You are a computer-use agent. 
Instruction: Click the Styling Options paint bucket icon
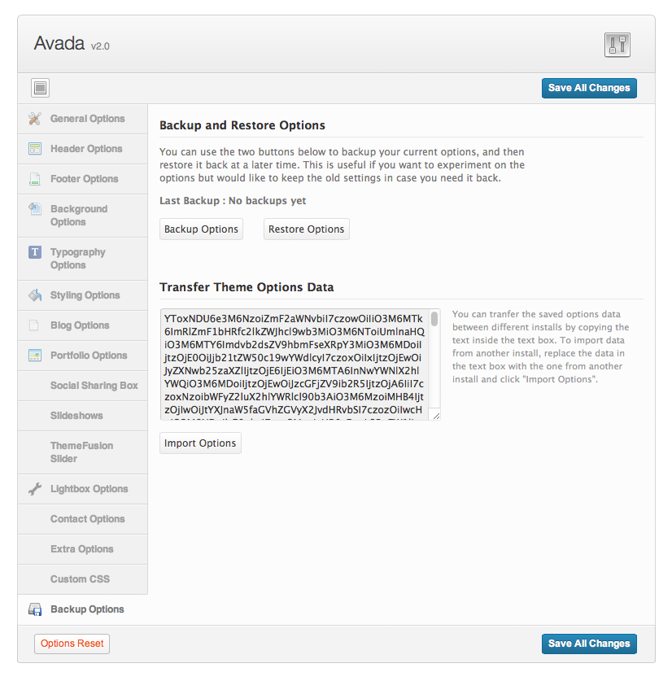(34, 295)
